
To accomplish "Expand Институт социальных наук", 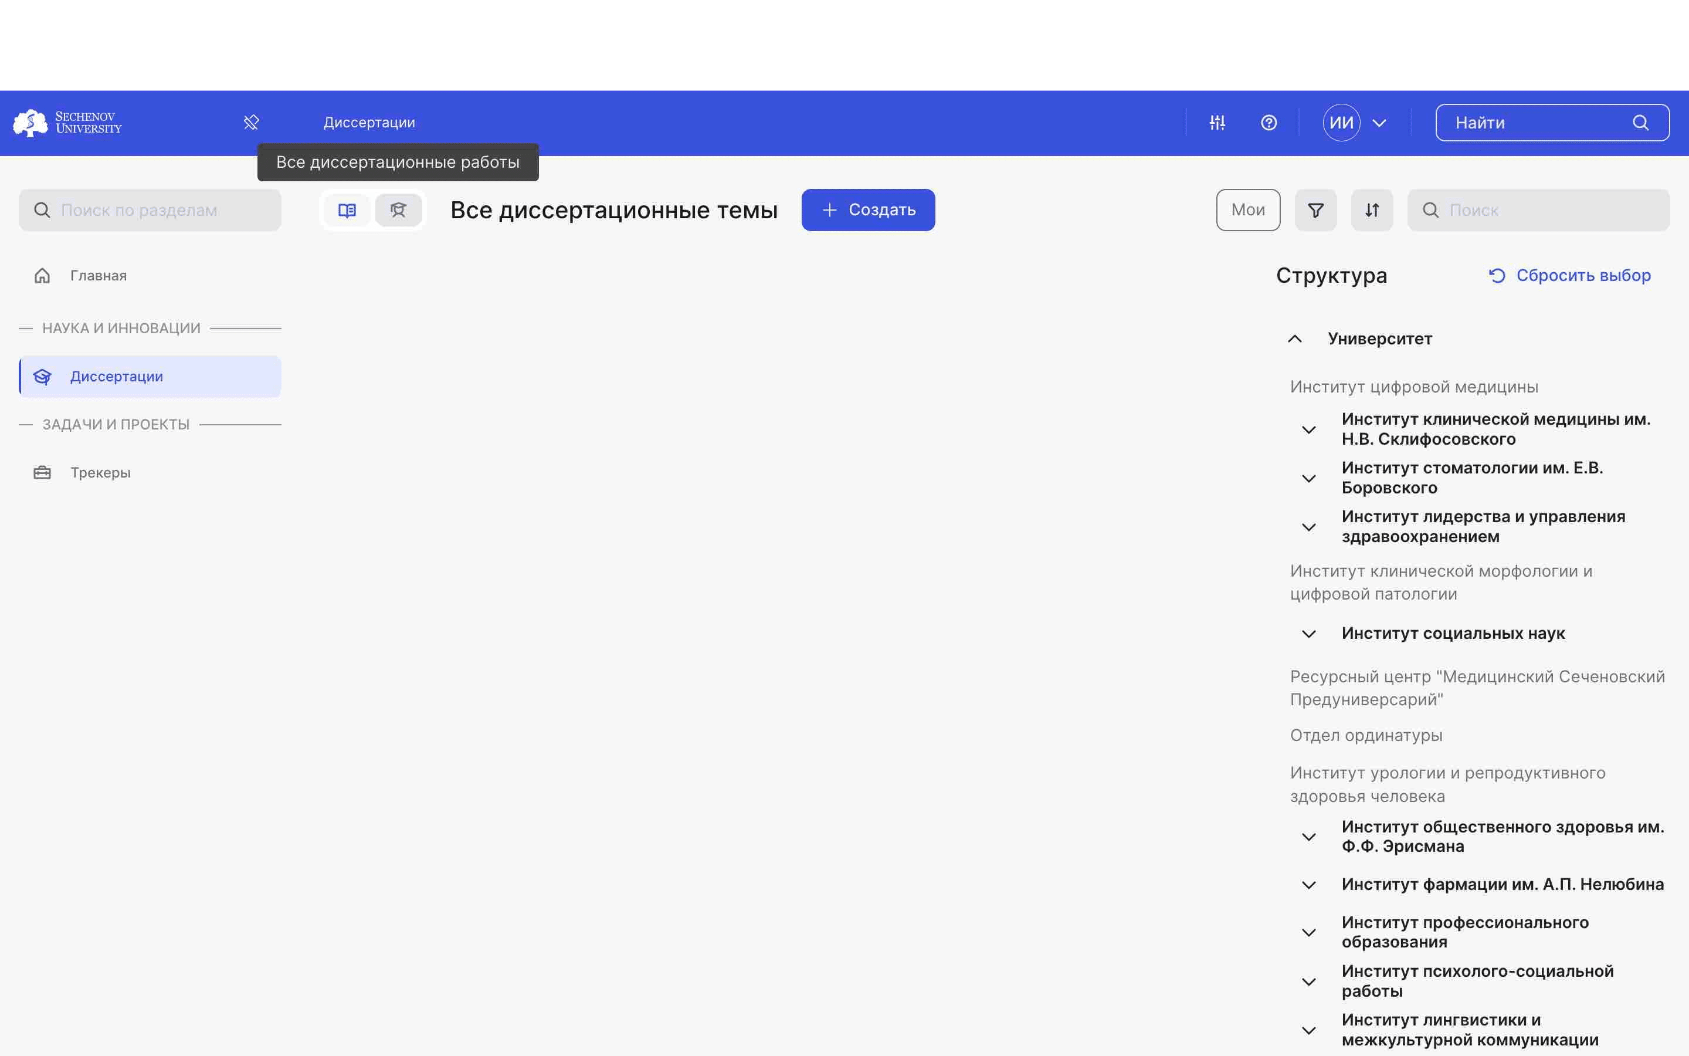I will [1308, 634].
